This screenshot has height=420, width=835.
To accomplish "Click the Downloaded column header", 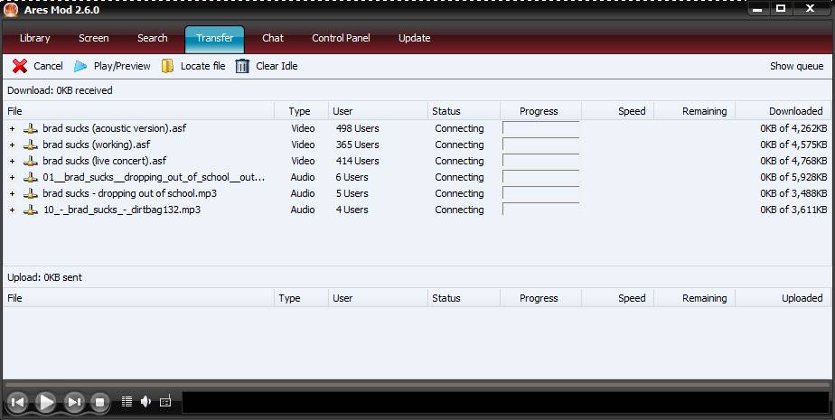I will (x=783, y=111).
